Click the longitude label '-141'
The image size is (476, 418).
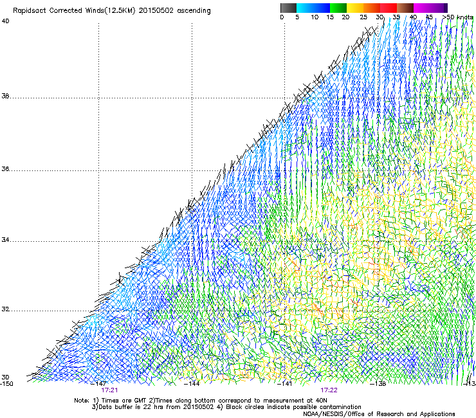[x=285, y=384]
